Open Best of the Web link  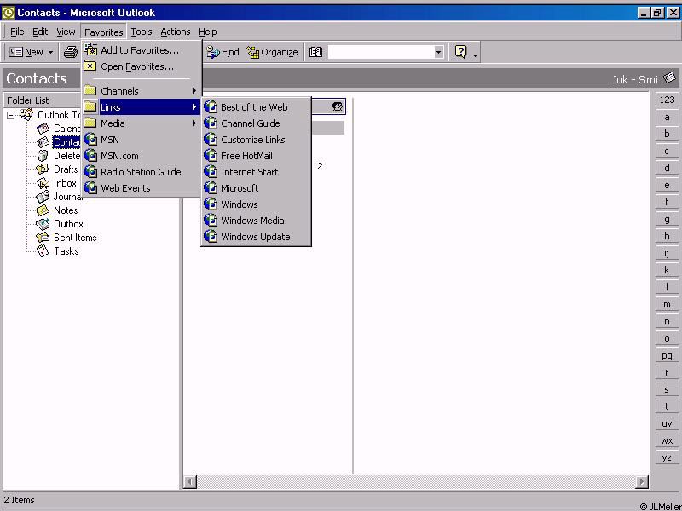pos(257,107)
